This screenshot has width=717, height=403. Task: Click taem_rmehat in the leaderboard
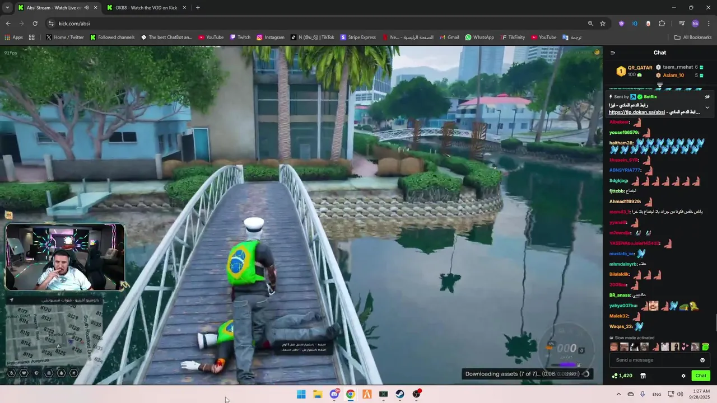coord(678,67)
